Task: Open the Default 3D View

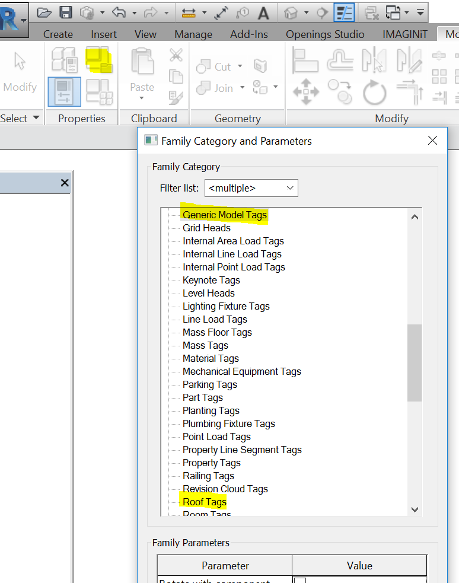Action: click(291, 13)
